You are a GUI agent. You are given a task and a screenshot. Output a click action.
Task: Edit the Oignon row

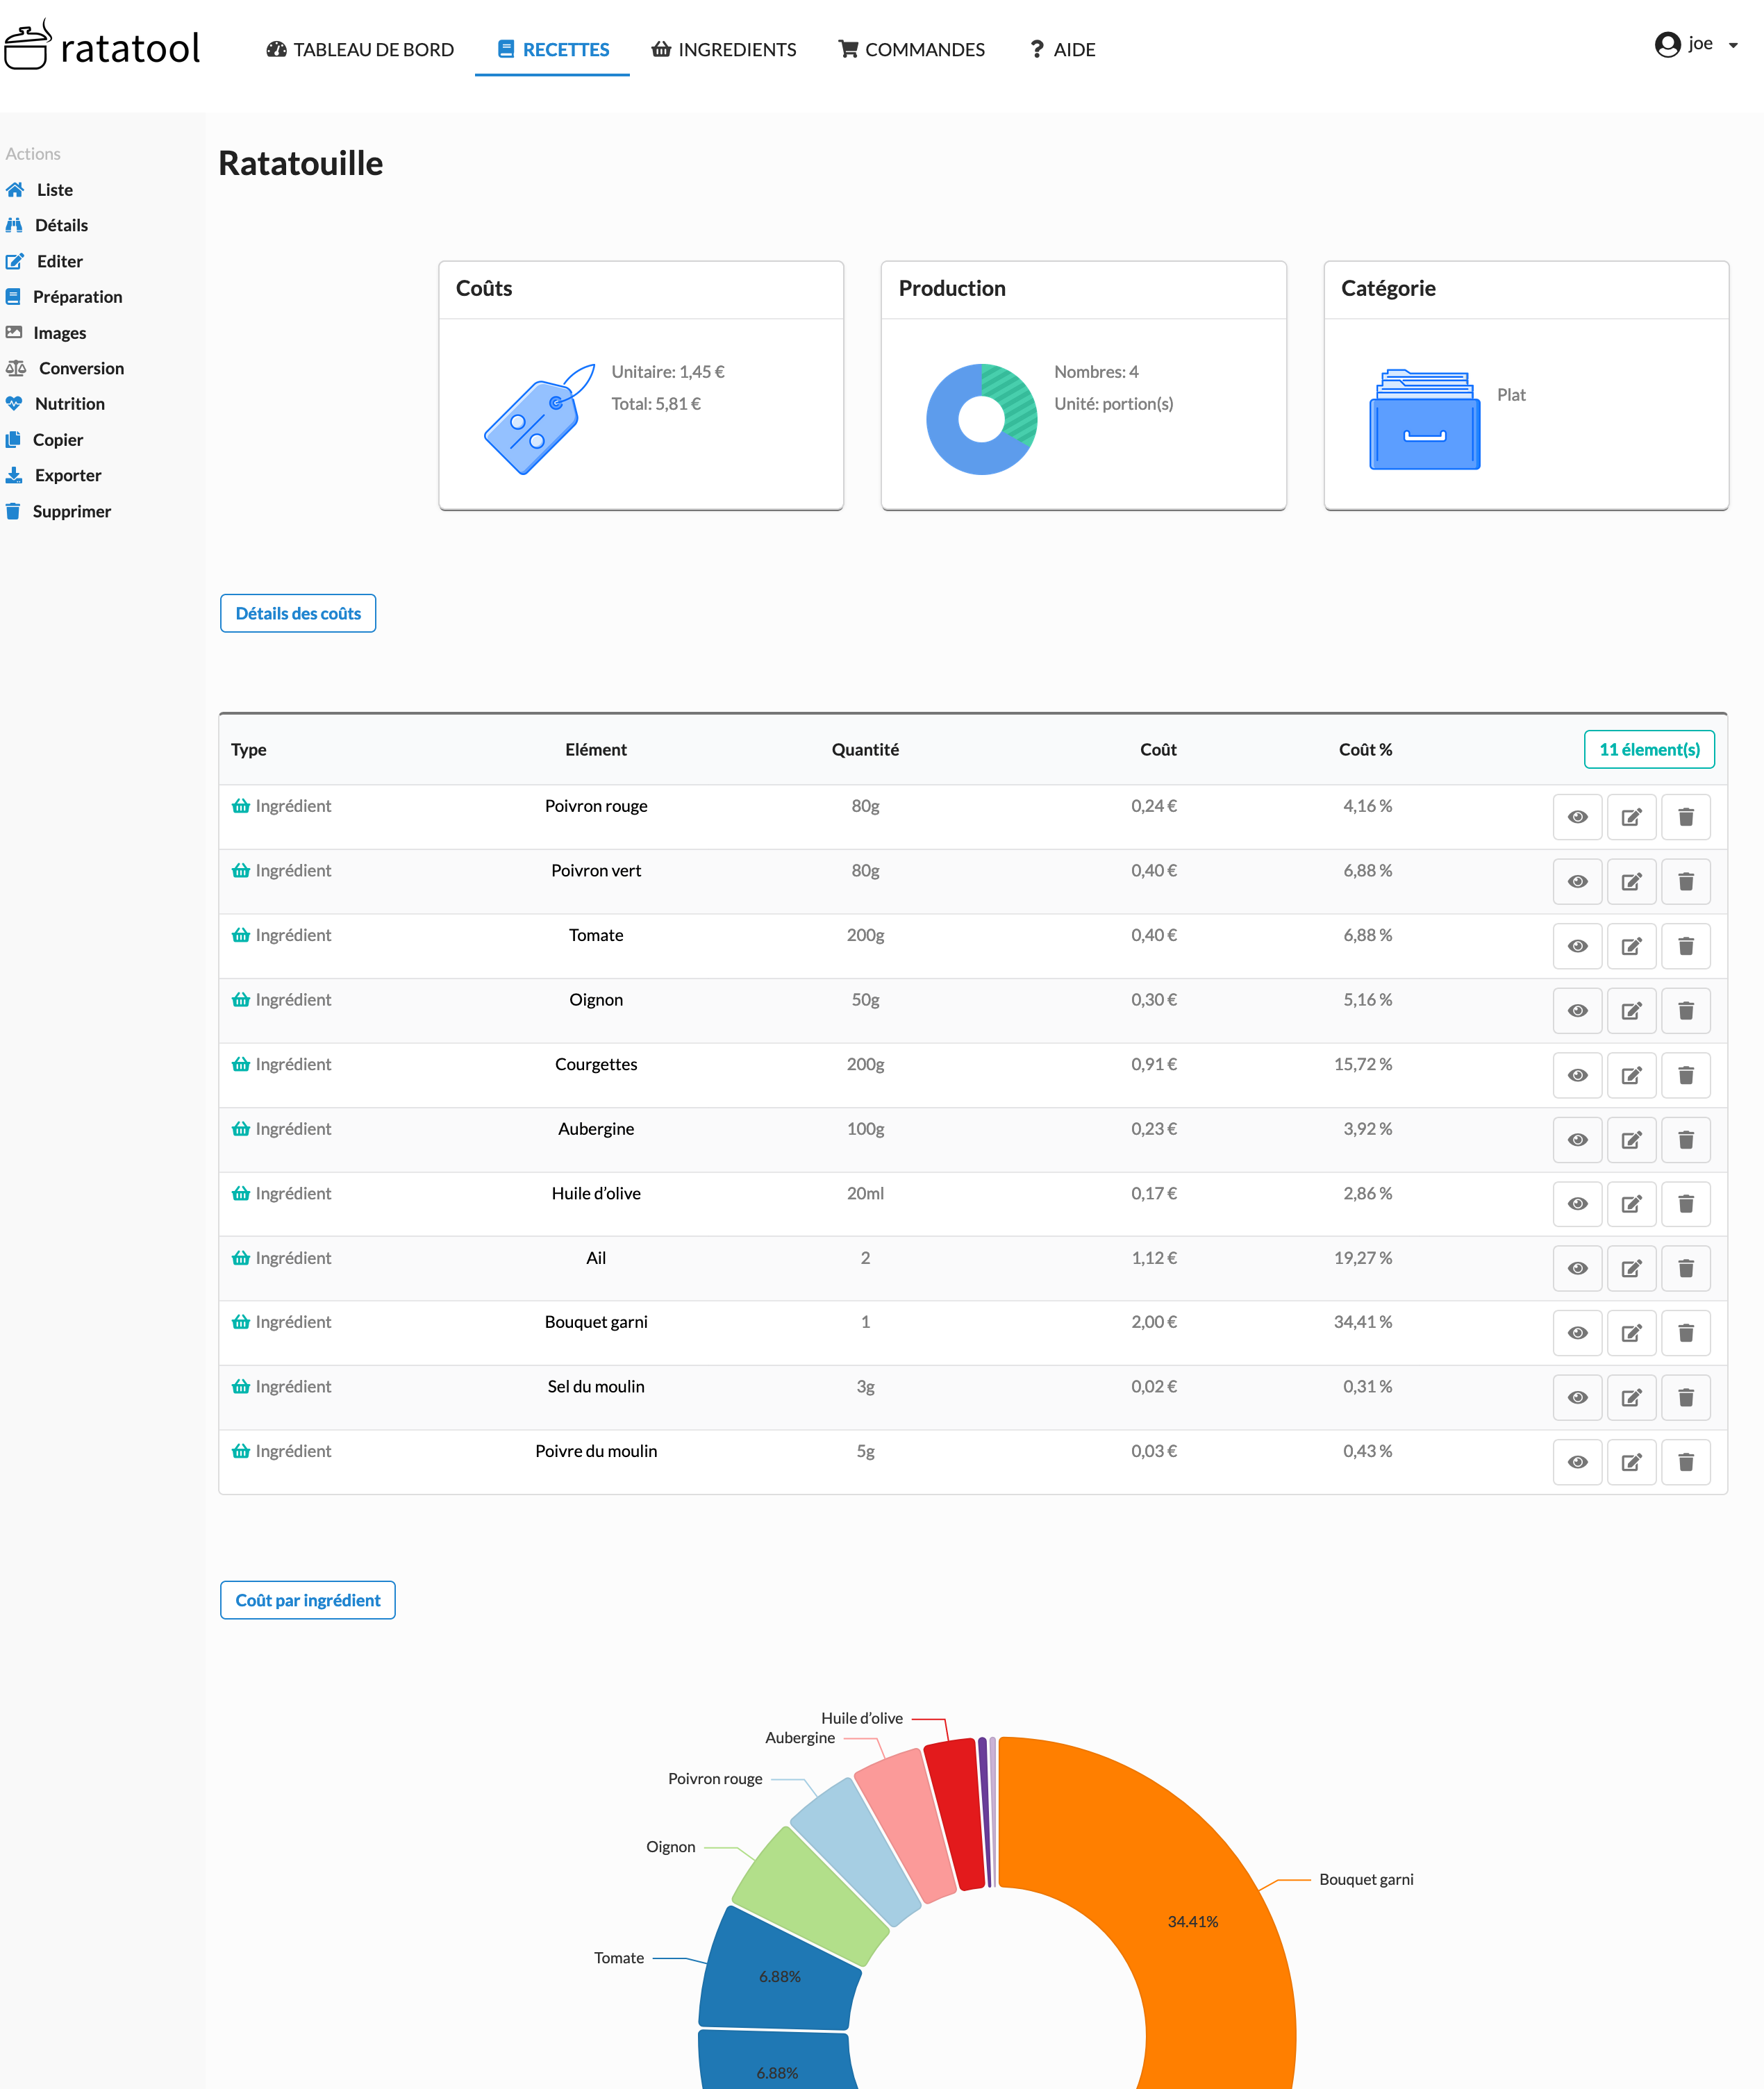pos(1631,1011)
